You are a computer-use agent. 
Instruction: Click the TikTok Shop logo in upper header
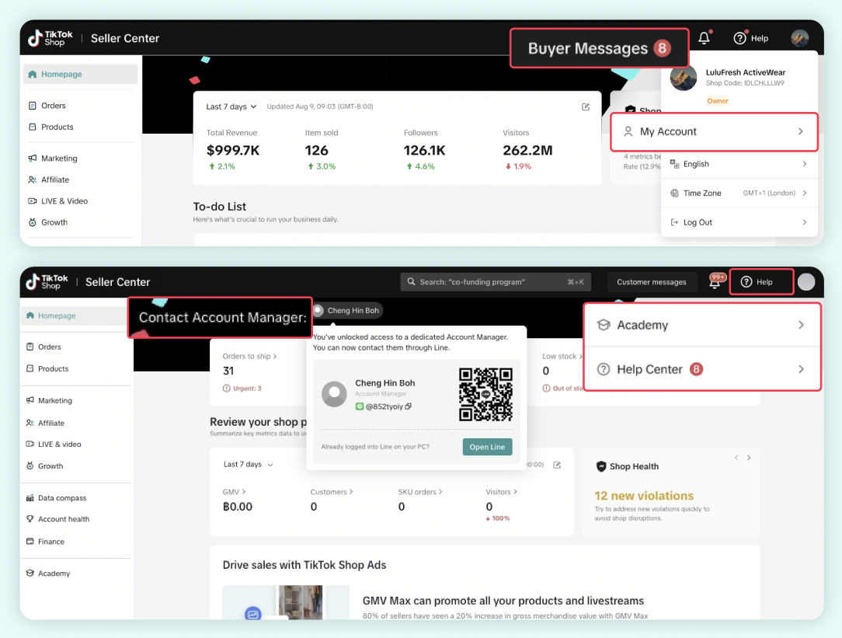[x=50, y=38]
